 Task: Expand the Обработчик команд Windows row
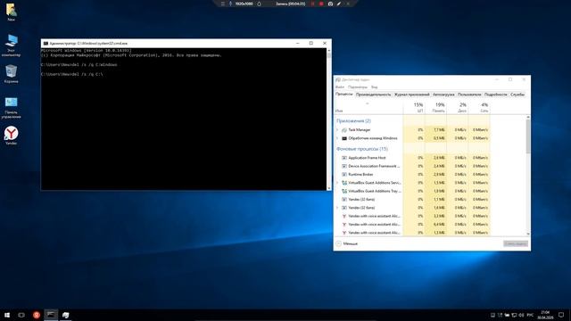pos(337,138)
